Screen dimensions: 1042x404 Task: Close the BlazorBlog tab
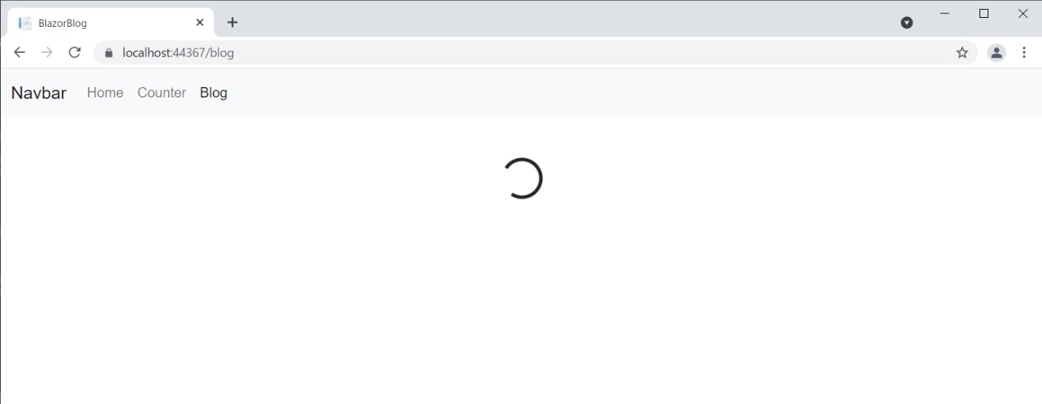pyautogui.click(x=199, y=22)
